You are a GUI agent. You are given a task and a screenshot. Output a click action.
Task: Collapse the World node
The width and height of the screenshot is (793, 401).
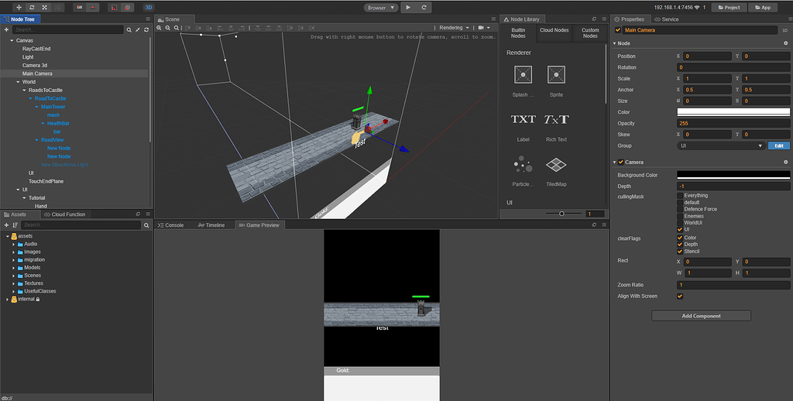[x=19, y=82]
